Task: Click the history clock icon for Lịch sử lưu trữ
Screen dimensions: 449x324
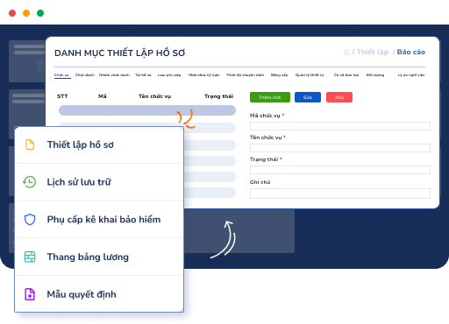Action: pyautogui.click(x=30, y=182)
